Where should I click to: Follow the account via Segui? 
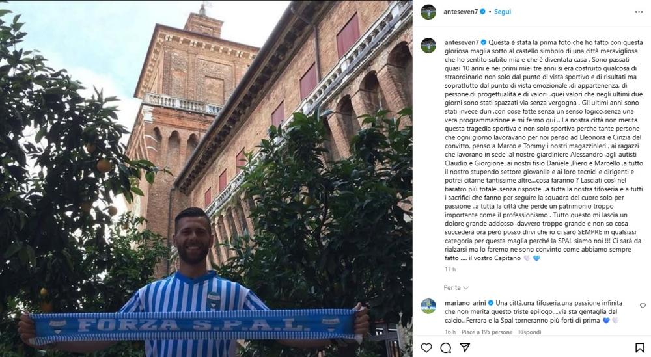click(x=503, y=12)
